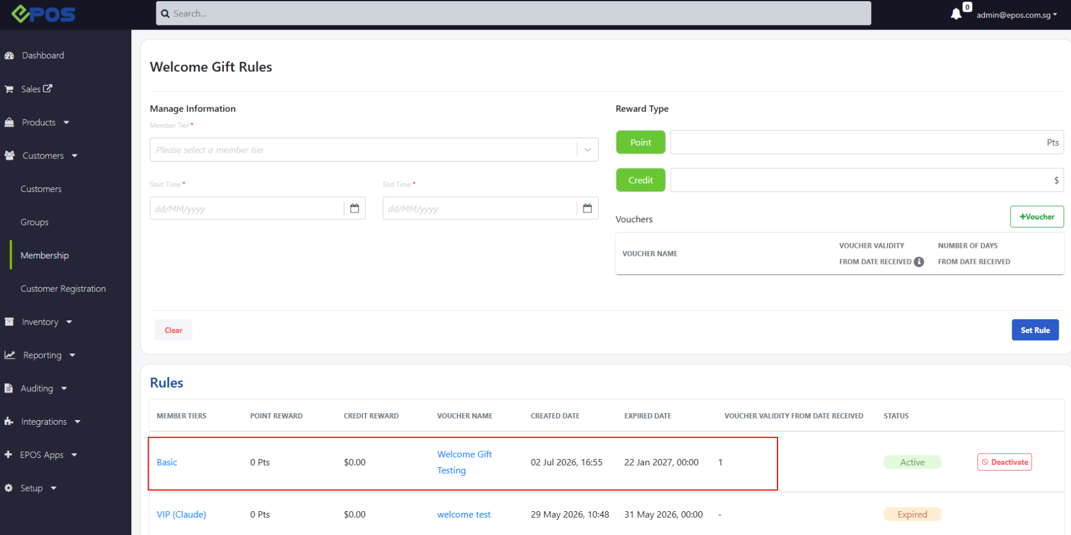Open admin@epos.com.sg account menu
Viewport: 1071px width, 535px height.
[1016, 15]
